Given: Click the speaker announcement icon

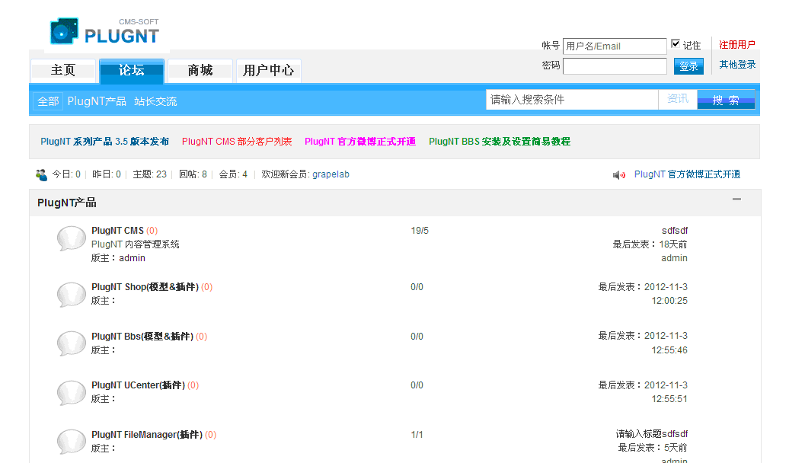Looking at the screenshot, I should [x=618, y=174].
